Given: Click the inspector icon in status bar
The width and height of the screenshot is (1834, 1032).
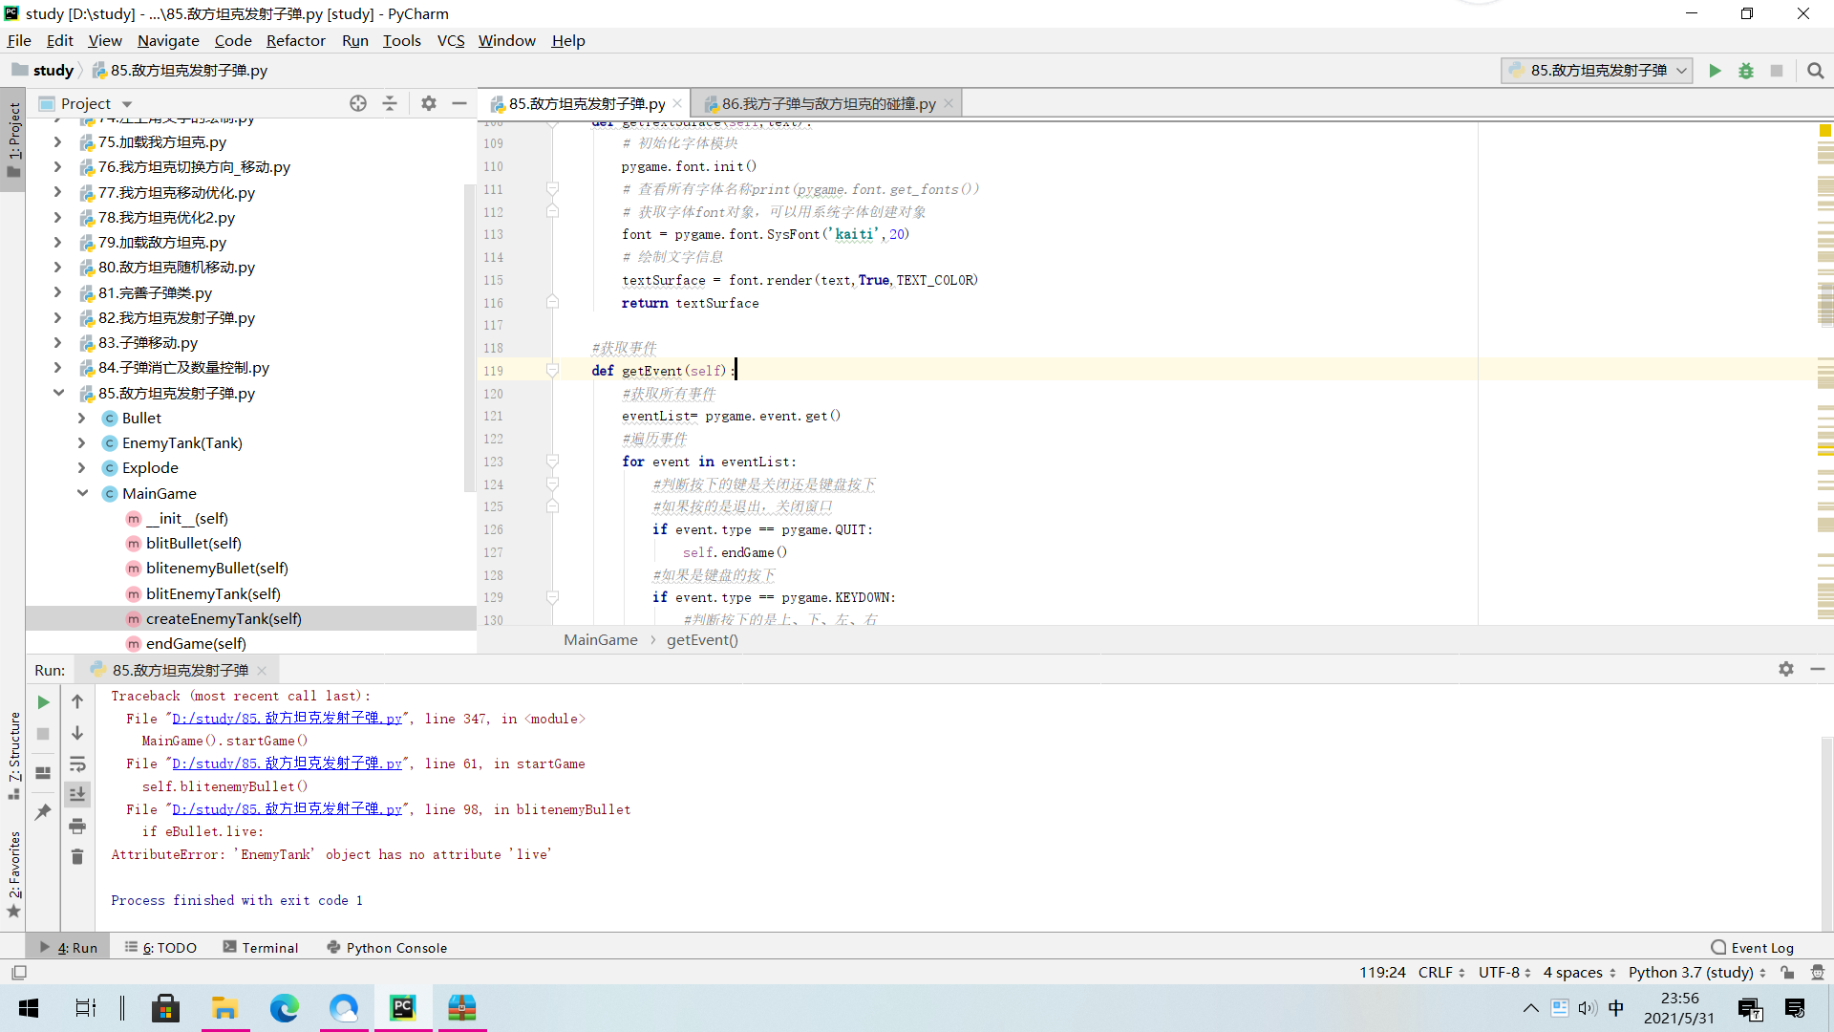Looking at the screenshot, I should (1818, 973).
